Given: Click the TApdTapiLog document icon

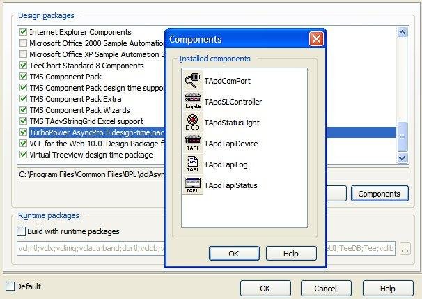Looking at the screenshot, I should [192, 164].
